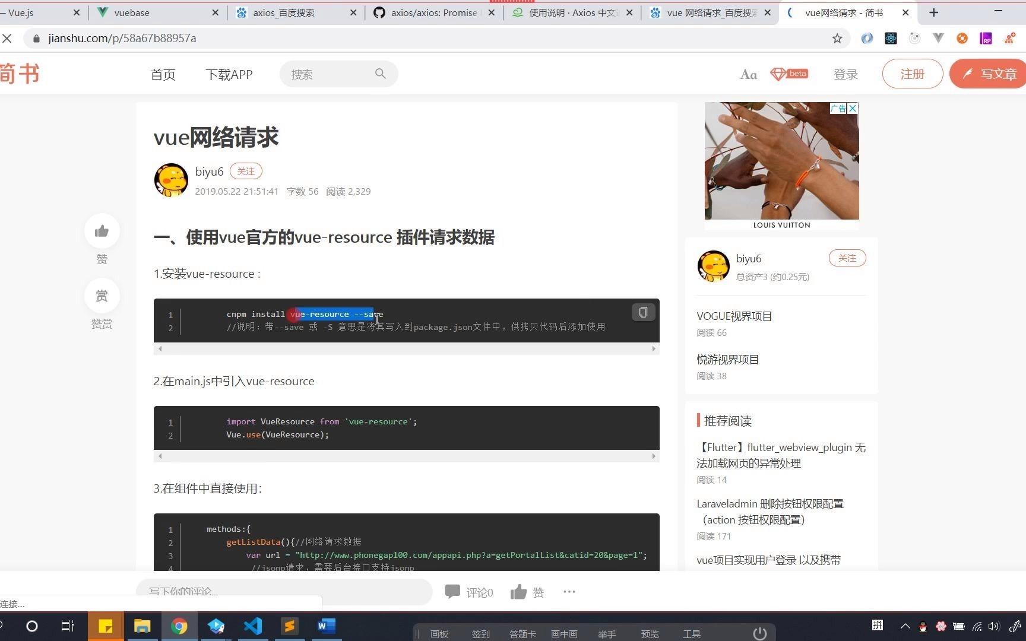Close the Louis Vuitton ad
The width and height of the screenshot is (1026, 641).
(x=853, y=108)
